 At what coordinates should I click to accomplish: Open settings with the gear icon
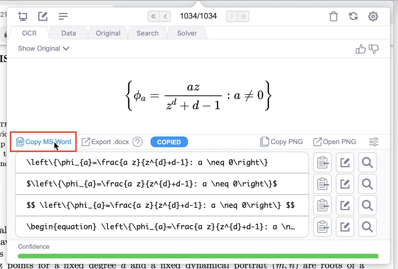coord(373,17)
